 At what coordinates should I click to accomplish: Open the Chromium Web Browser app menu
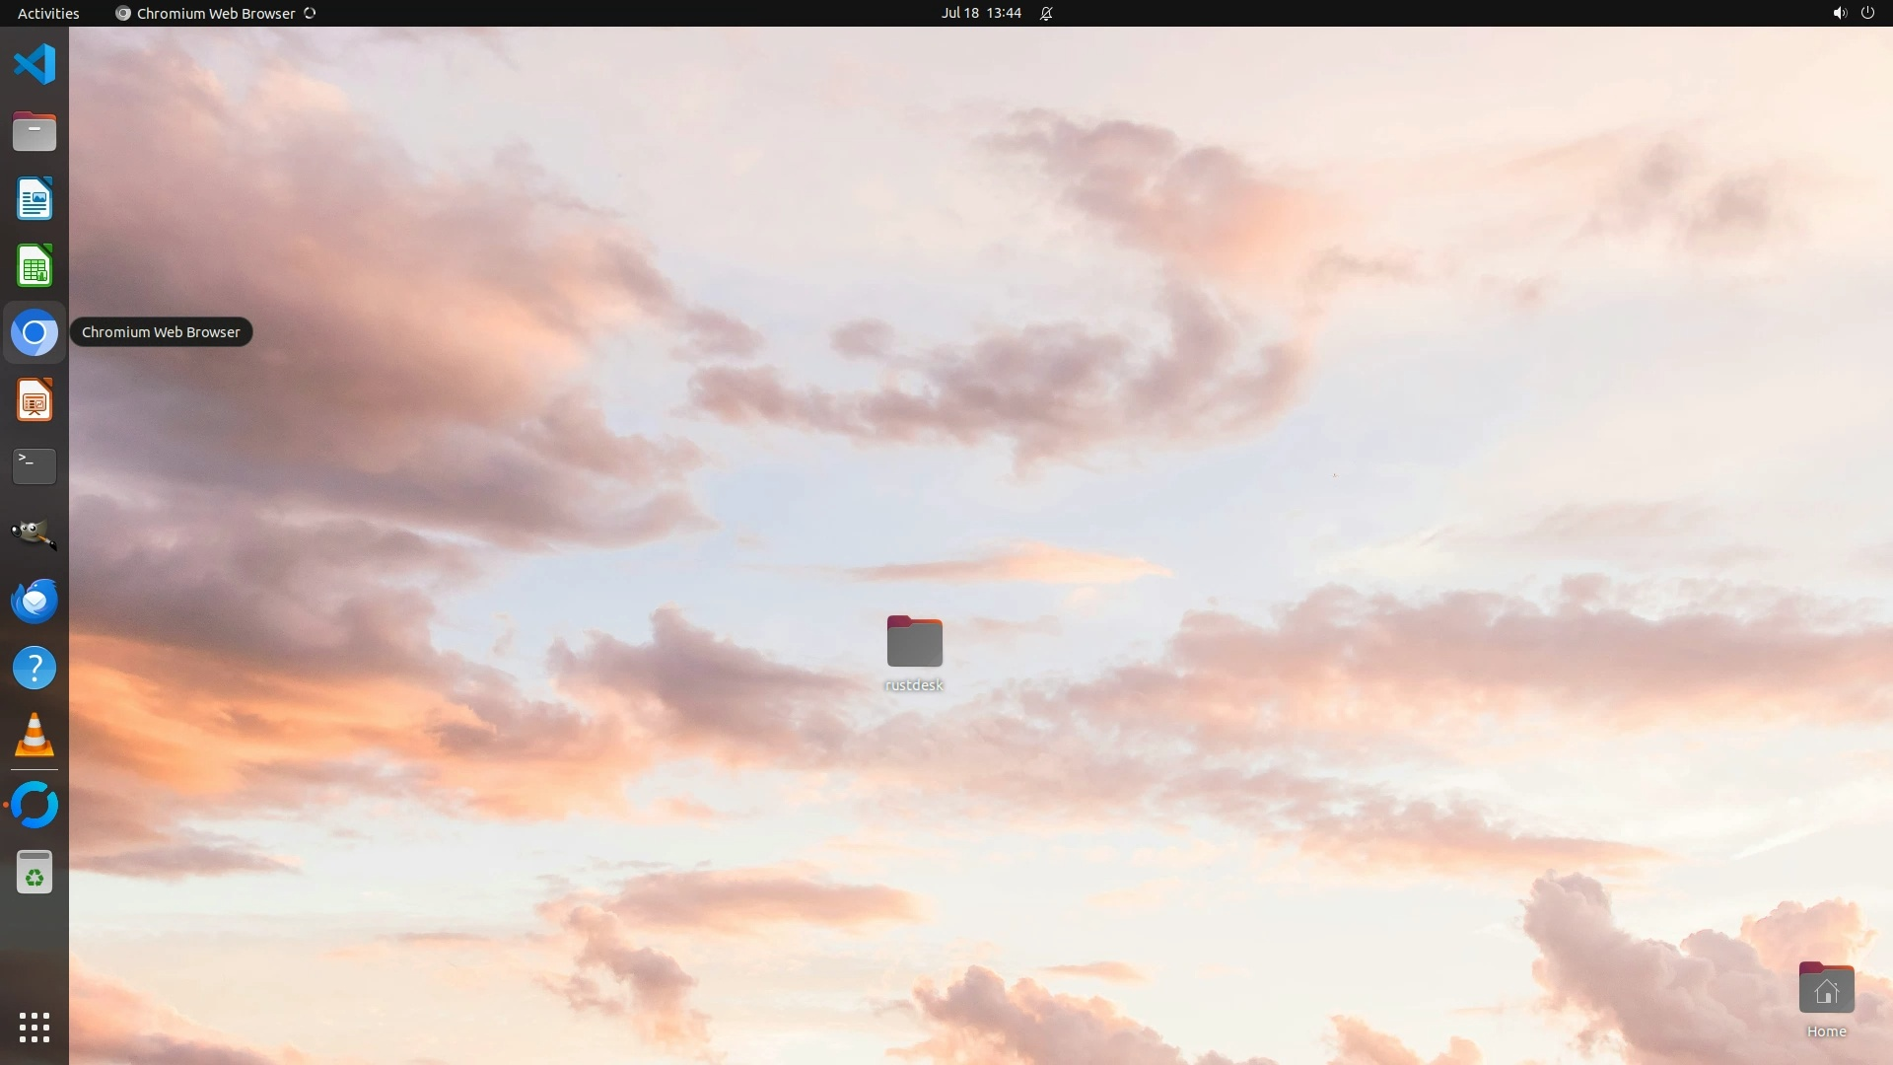coord(215,13)
